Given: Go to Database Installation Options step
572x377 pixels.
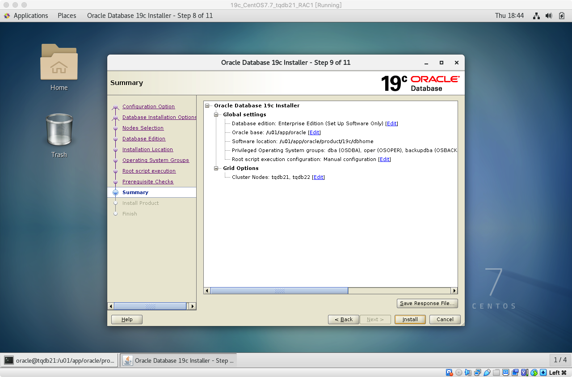Looking at the screenshot, I should pyautogui.click(x=159, y=117).
